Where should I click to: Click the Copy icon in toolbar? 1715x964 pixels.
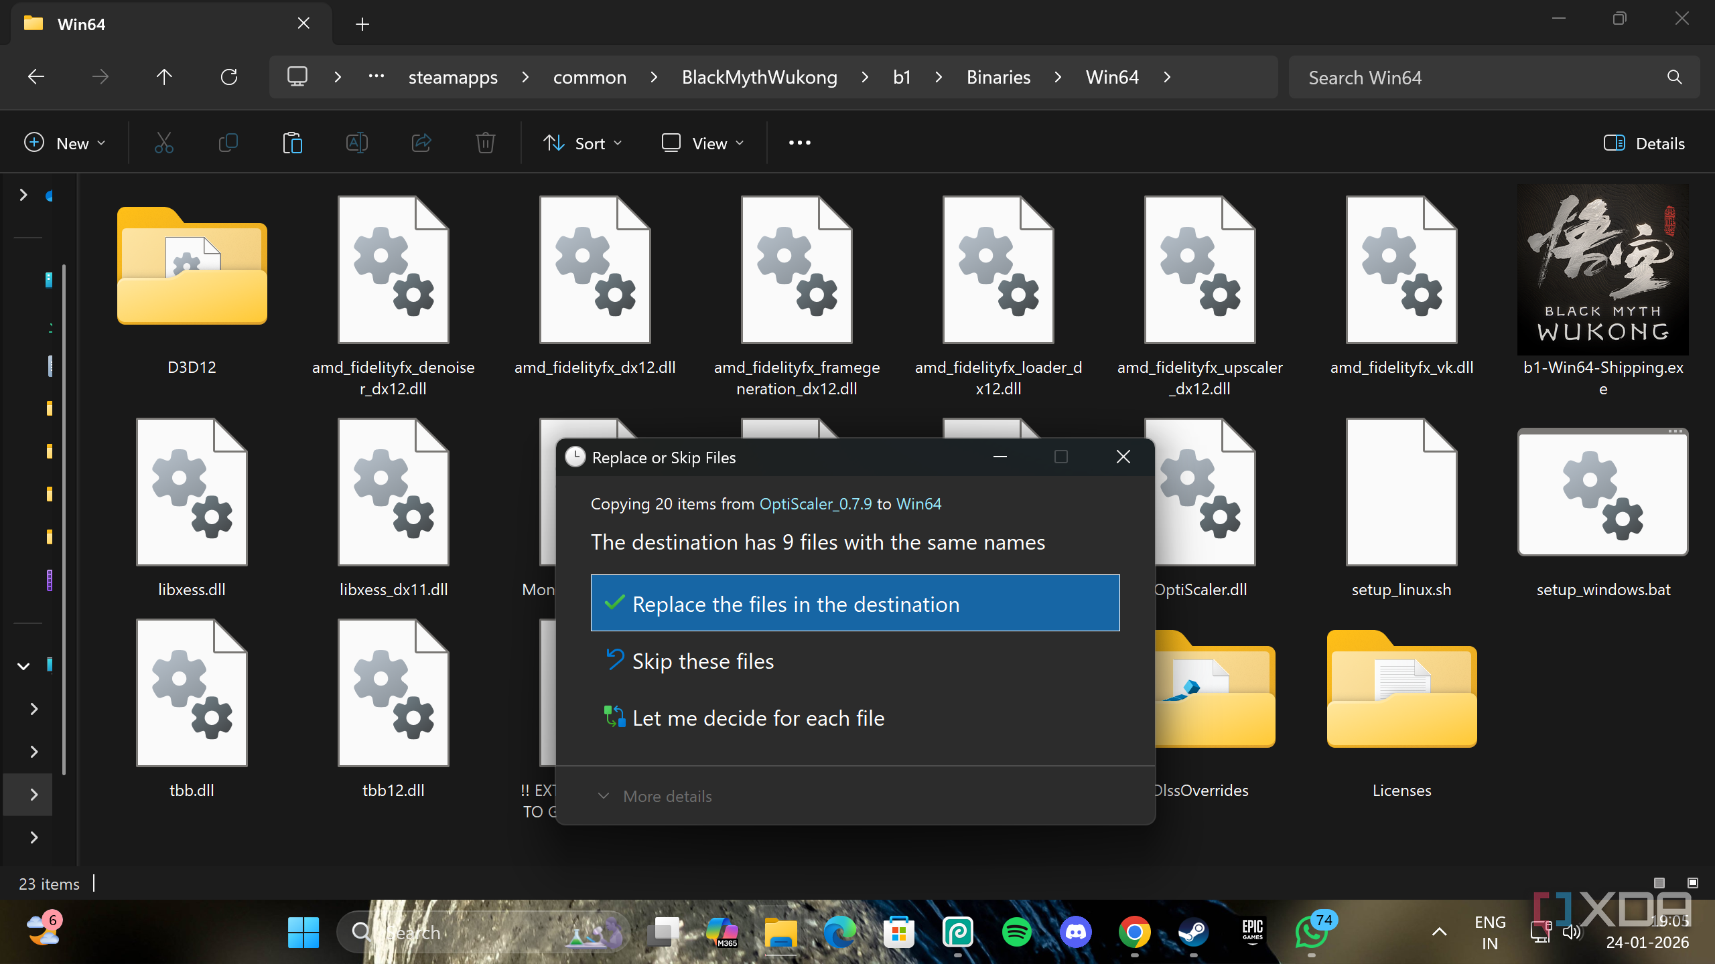pyautogui.click(x=228, y=143)
